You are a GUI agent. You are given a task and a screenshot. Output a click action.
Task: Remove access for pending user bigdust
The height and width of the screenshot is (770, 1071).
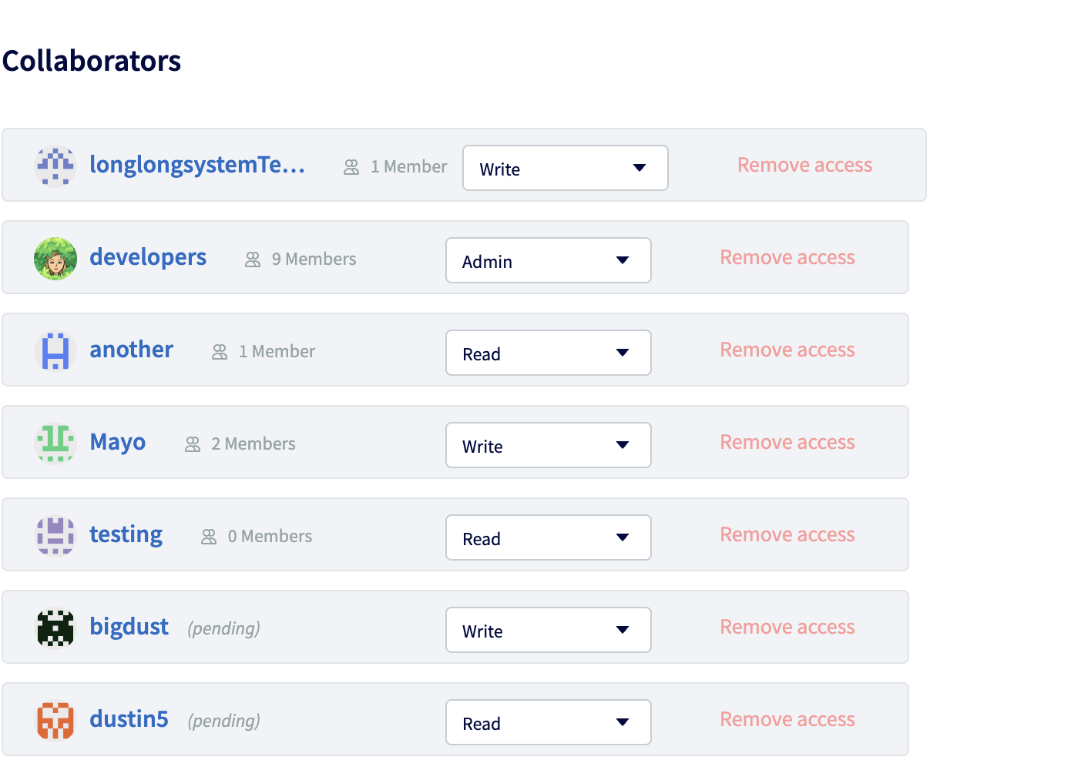click(x=787, y=627)
